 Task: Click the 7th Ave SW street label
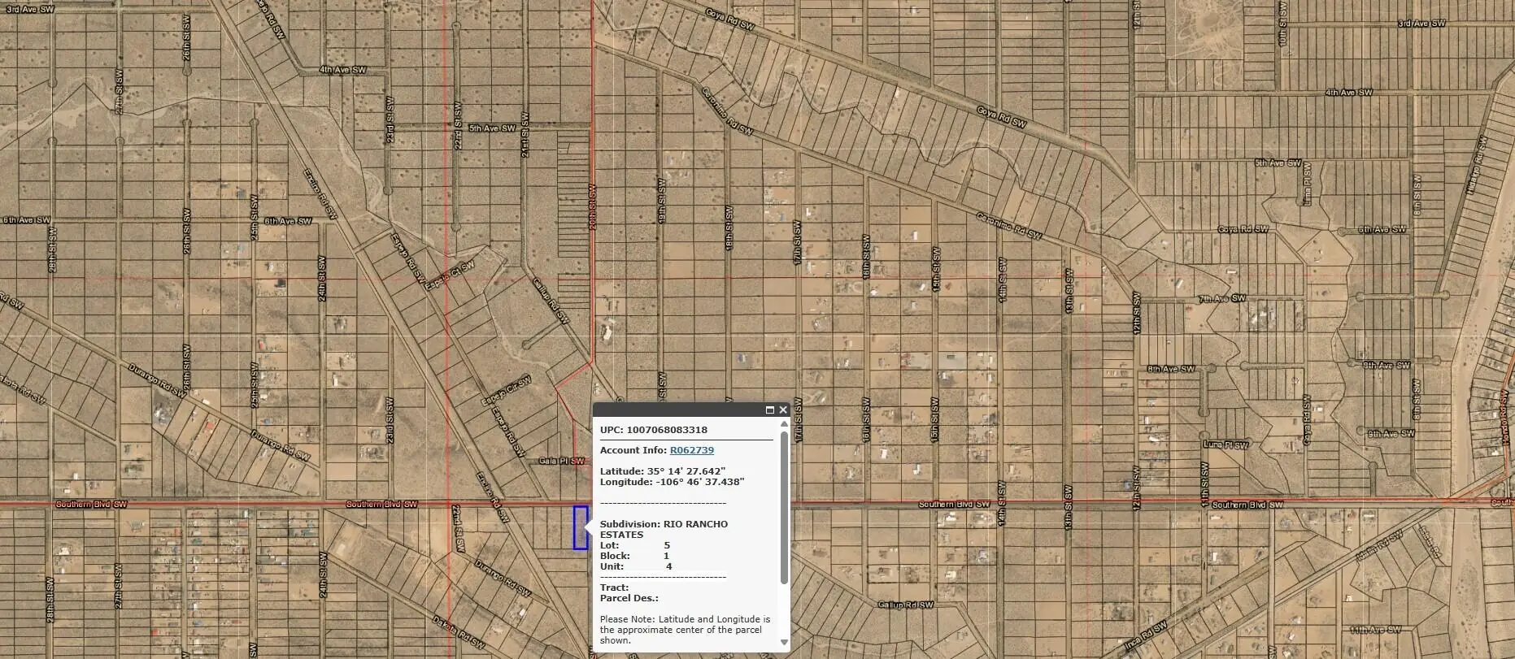(x=1221, y=299)
